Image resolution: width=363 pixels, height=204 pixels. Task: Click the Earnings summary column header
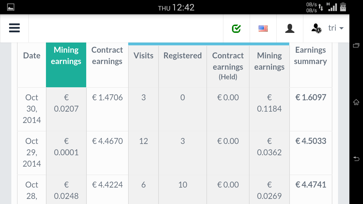(311, 56)
